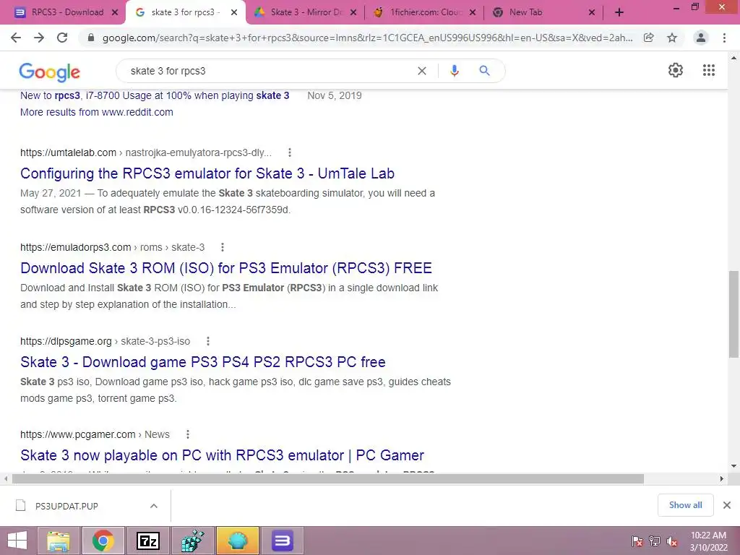Bookmark this page with the star
Image resolution: width=740 pixels, height=555 pixels.
(672, 38)
